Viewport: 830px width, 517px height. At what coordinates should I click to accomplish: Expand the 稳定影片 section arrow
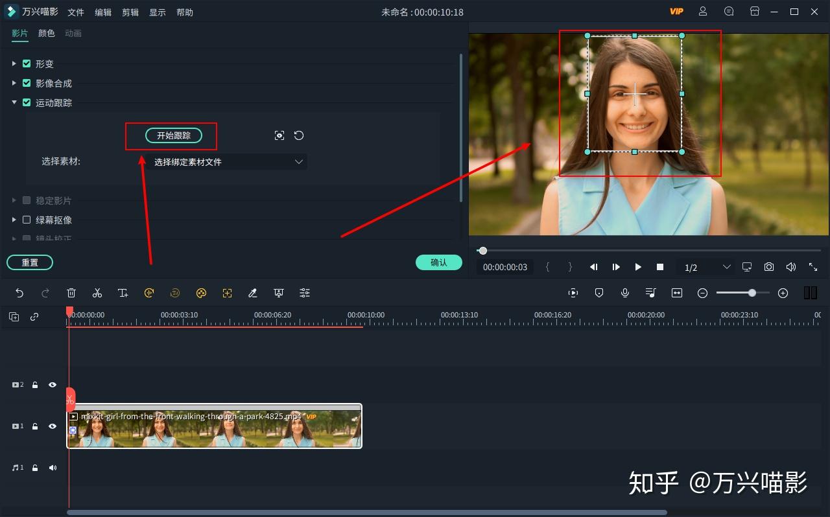pos(14,200)
